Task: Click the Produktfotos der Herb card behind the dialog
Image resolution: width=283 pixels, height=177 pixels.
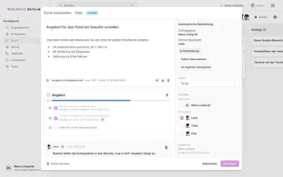Action: pyautogui.click(x=267, y=51)
